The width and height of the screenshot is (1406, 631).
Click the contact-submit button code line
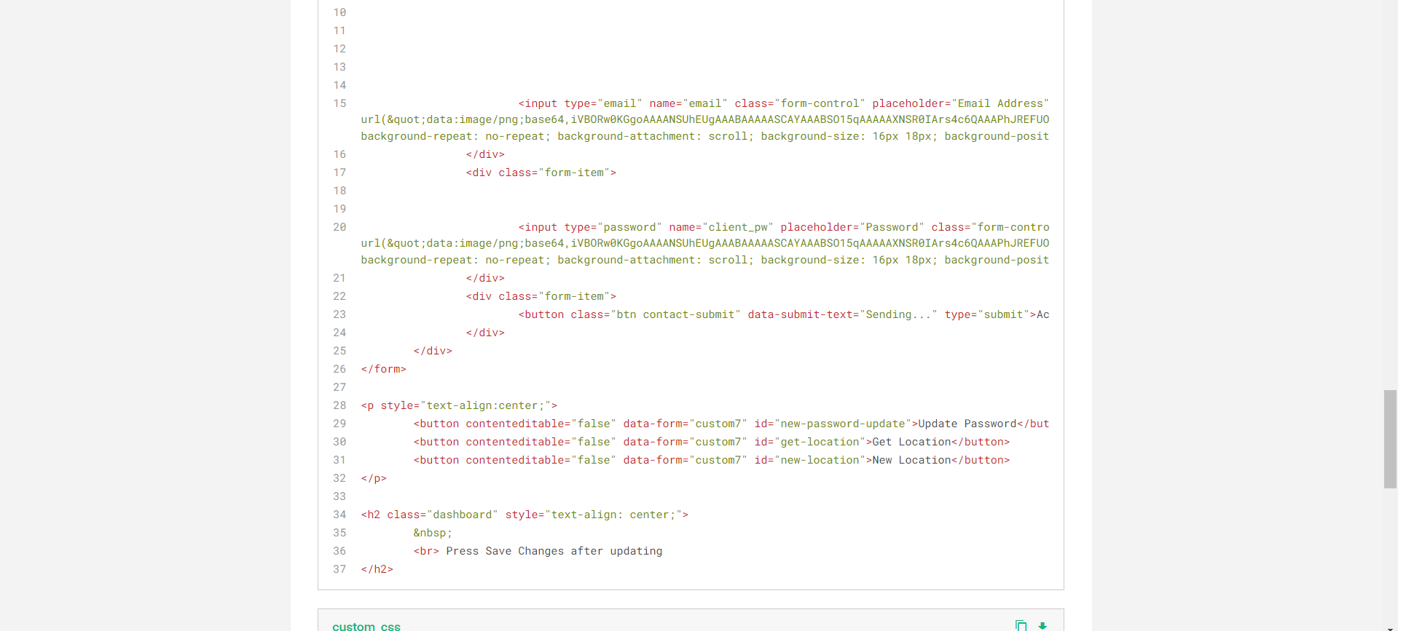coord(784,314)
